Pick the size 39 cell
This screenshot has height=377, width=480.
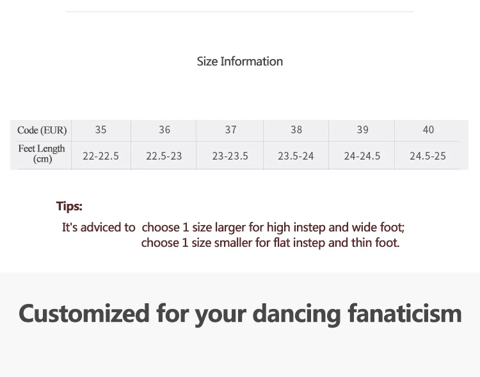362,130
